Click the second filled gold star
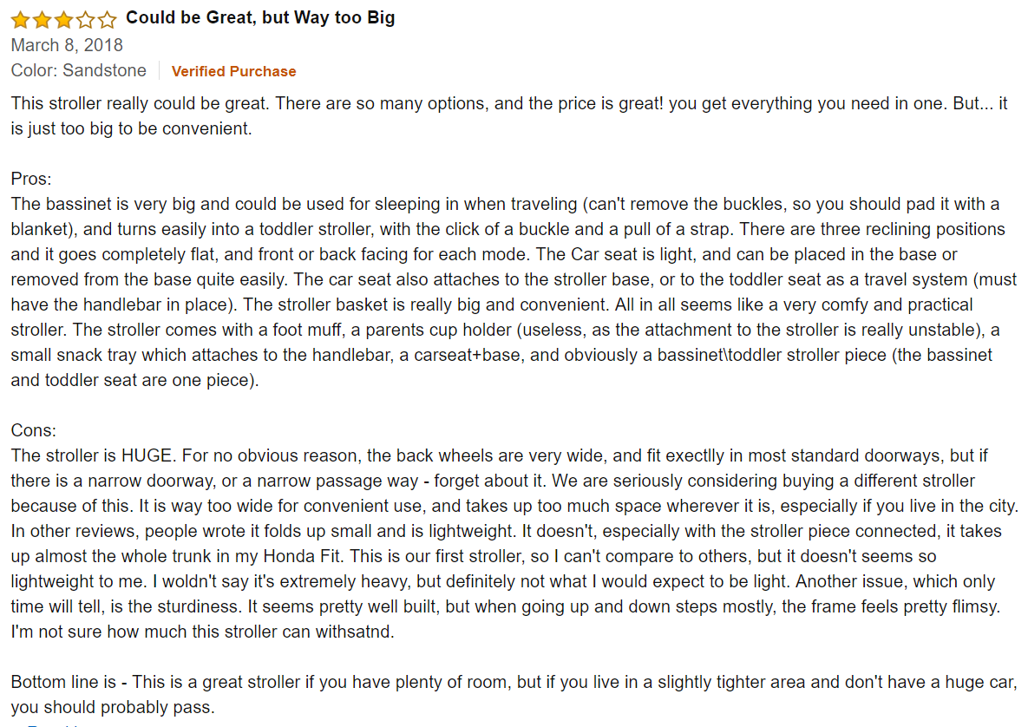Image resolution: width=1028 pixels, height=727 pixels. 42,19
